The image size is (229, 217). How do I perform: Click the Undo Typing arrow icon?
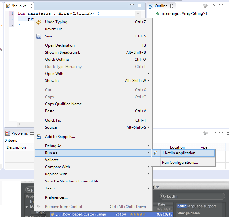39,22
